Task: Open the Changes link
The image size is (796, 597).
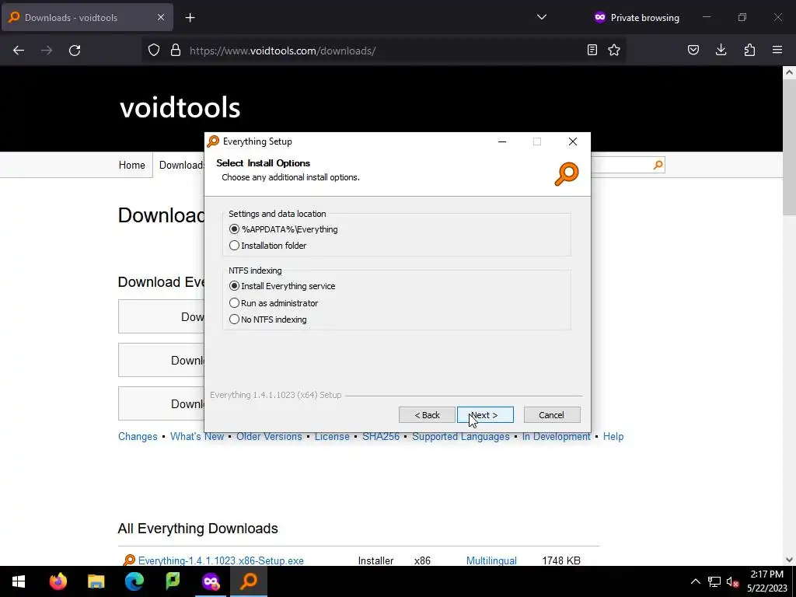Action: point(138,437)
